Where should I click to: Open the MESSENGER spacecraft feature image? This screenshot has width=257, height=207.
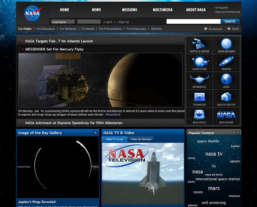coord(100,80)
